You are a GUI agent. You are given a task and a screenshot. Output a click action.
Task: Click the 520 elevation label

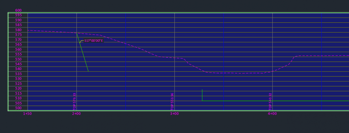[18, 88]
